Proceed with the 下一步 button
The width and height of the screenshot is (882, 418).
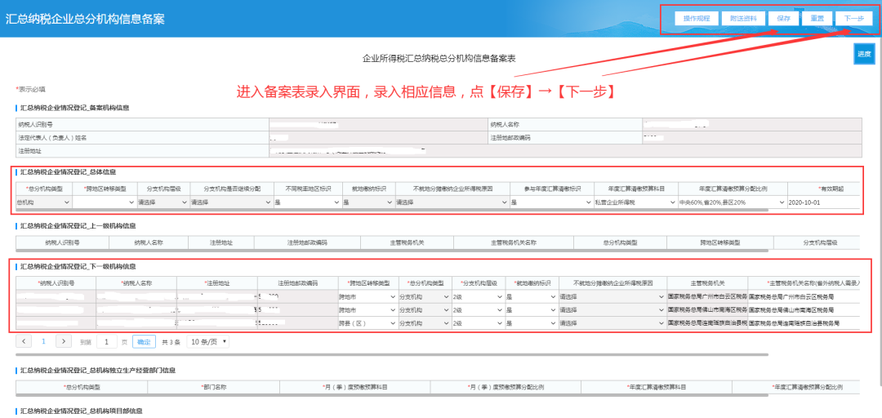[854, 18]
